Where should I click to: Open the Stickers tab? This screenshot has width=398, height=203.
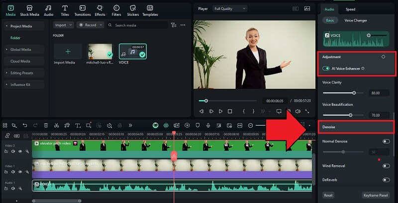click(133, 11)
